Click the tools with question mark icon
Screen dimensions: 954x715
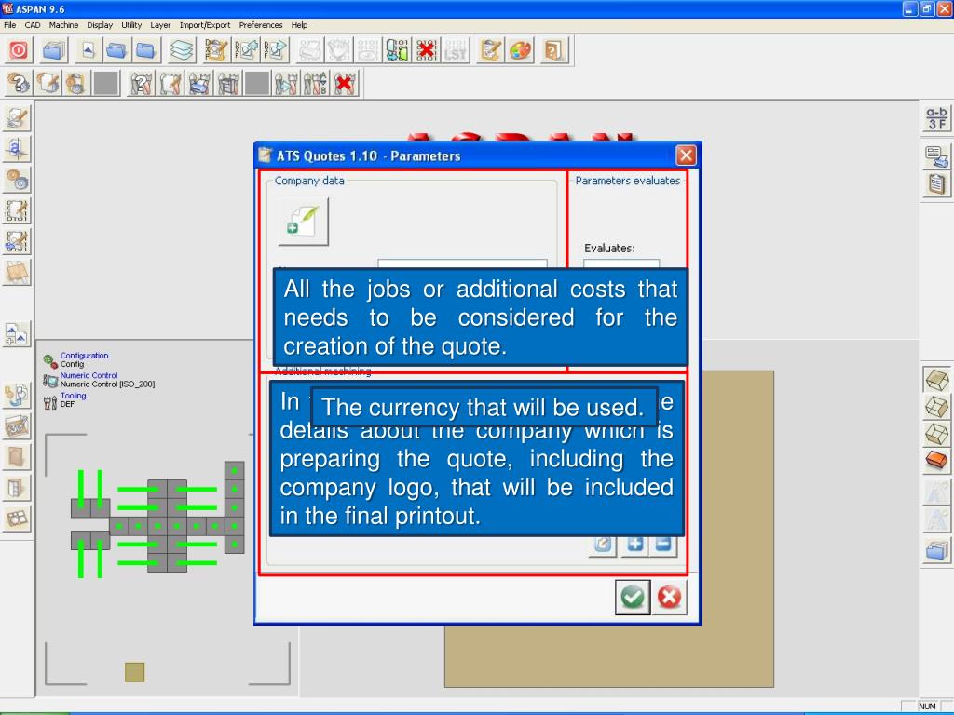click(x=142, y=83)
